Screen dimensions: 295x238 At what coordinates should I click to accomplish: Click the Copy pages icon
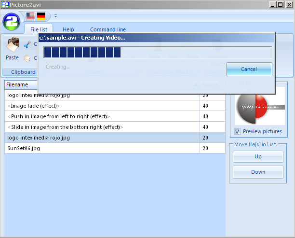point(27,58)
